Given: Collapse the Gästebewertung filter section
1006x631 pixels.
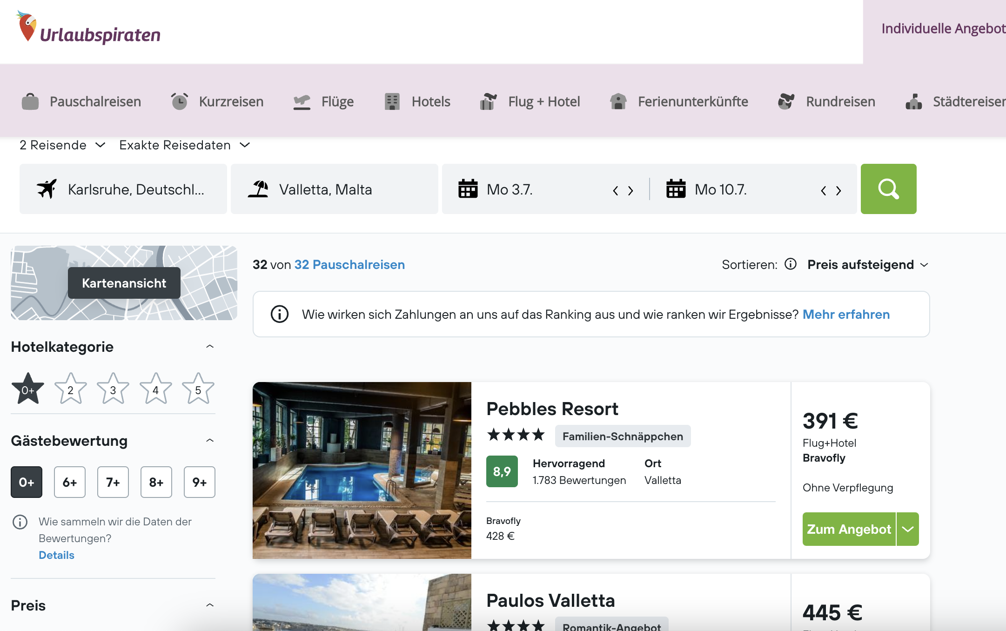Looking at the screenshot, I should 210,441.
